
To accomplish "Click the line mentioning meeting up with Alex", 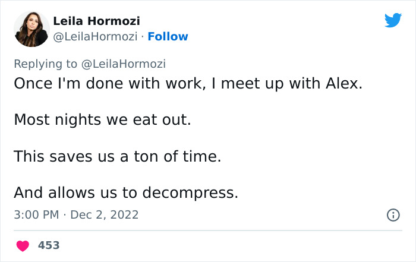I will pos(188,83).
